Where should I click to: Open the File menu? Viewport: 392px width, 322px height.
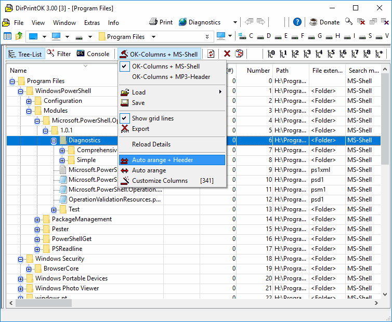(19, 23)
